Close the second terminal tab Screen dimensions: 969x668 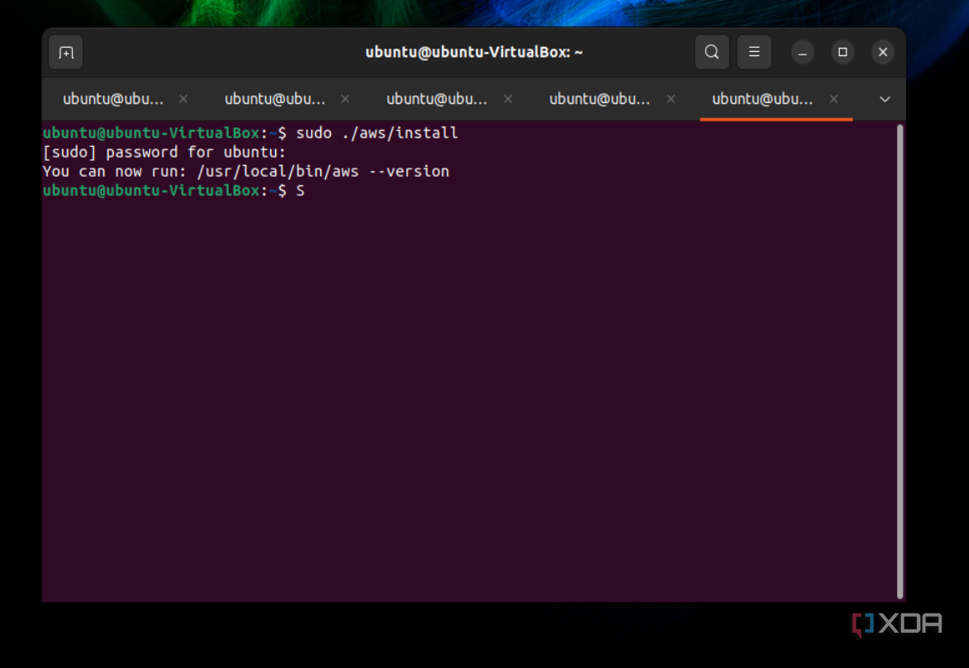(345, 99)
